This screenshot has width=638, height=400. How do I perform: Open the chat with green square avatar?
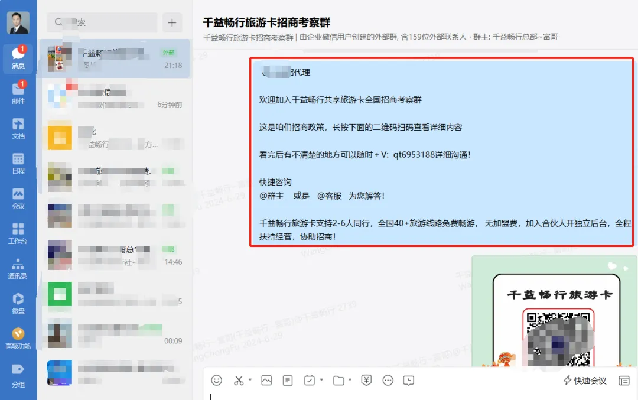tap(115, 294)
